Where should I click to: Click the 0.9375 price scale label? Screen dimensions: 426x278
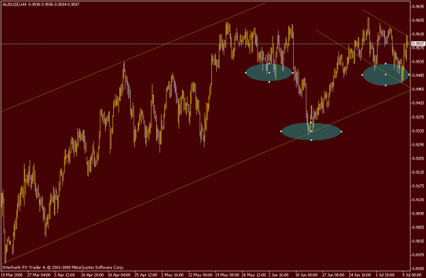click(419, 117)
